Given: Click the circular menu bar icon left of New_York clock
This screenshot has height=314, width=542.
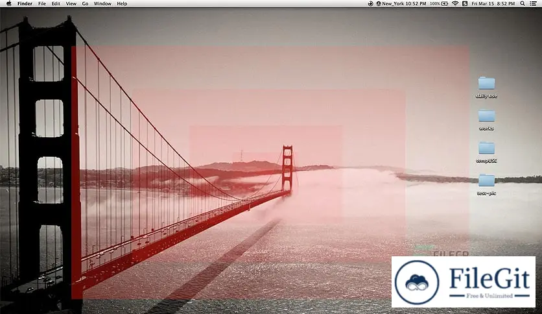Looking at the screenshot, I should pos(370,3).
